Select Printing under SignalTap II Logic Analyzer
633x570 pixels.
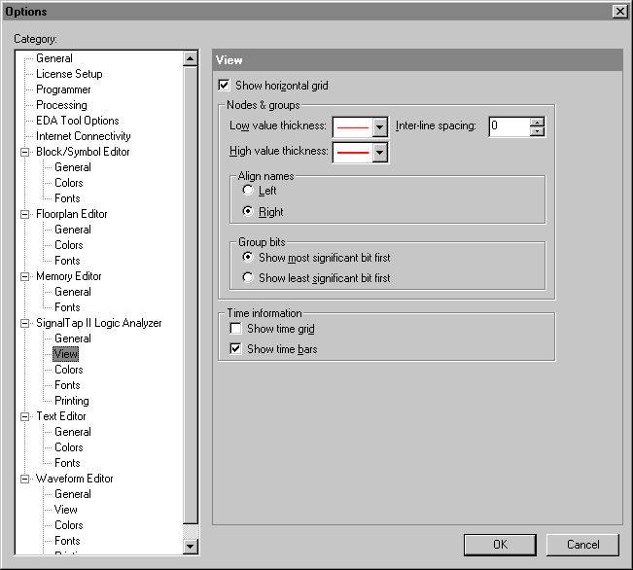tap(72, 401)
